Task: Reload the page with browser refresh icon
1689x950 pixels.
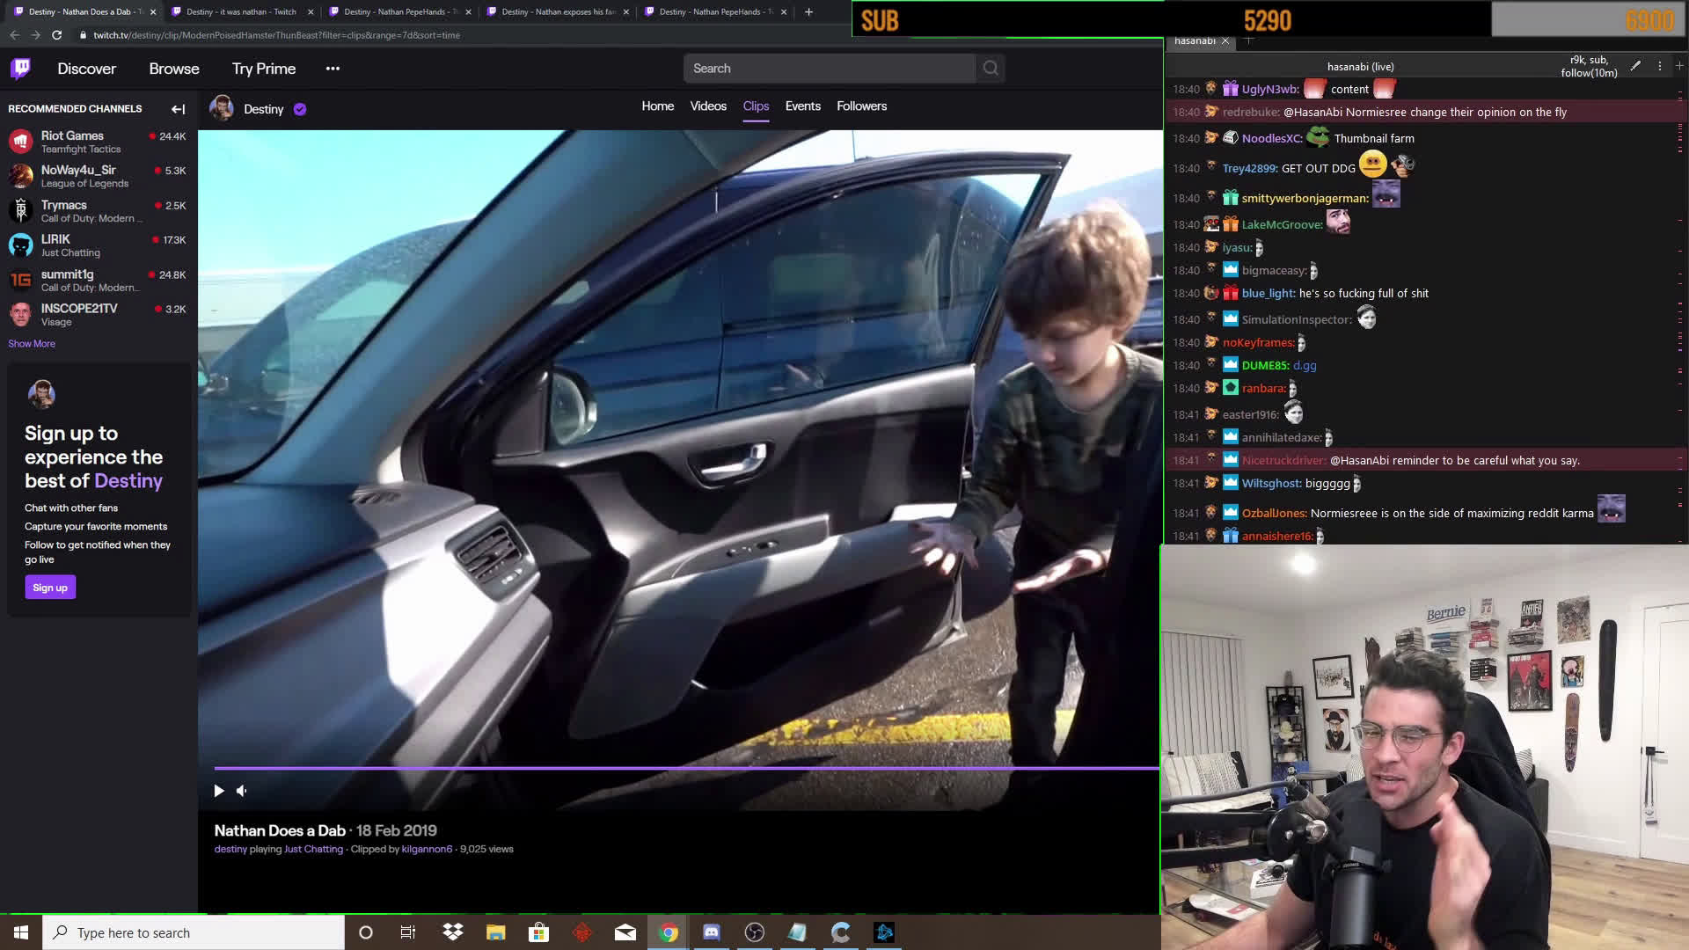Action: click(x=57, y=35)
